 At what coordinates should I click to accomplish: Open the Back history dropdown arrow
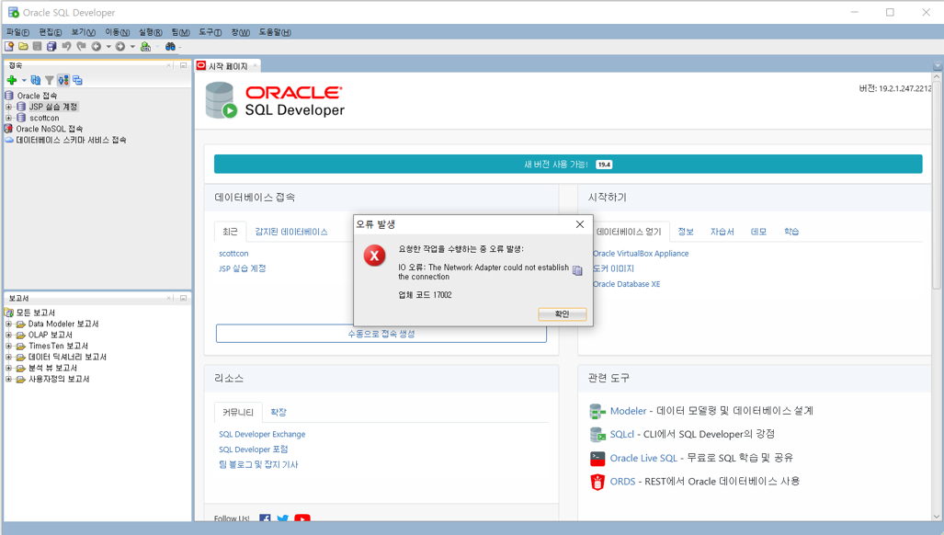108,46
